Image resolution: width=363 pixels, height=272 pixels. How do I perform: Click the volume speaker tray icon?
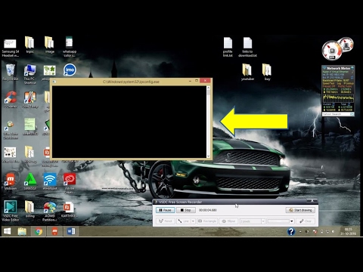[333, 231]
